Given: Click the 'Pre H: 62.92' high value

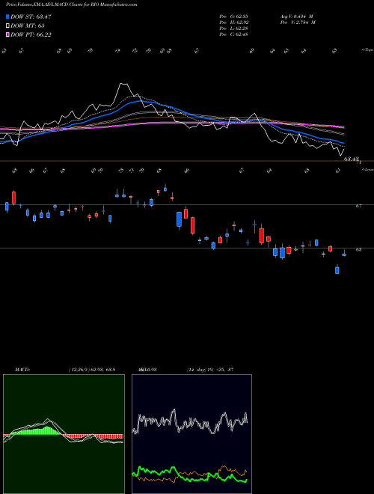Looking at the screenshot, I should pyautogui.click(x=233, y=22).
